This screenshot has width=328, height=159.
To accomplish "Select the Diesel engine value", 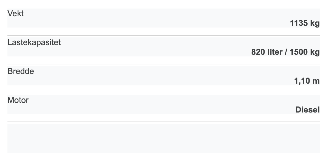I will click(x=308, y=110).
